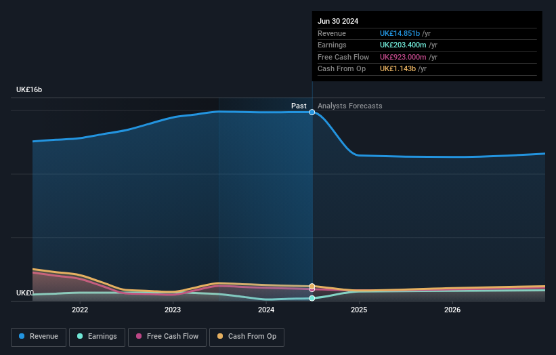The height and width of the screenshot is (355, 556).
Task: Toggle the Revenue legend button
Action: (x=39, y=337)
